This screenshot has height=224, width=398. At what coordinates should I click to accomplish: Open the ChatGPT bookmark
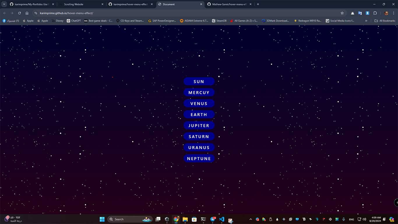(74, 21)
